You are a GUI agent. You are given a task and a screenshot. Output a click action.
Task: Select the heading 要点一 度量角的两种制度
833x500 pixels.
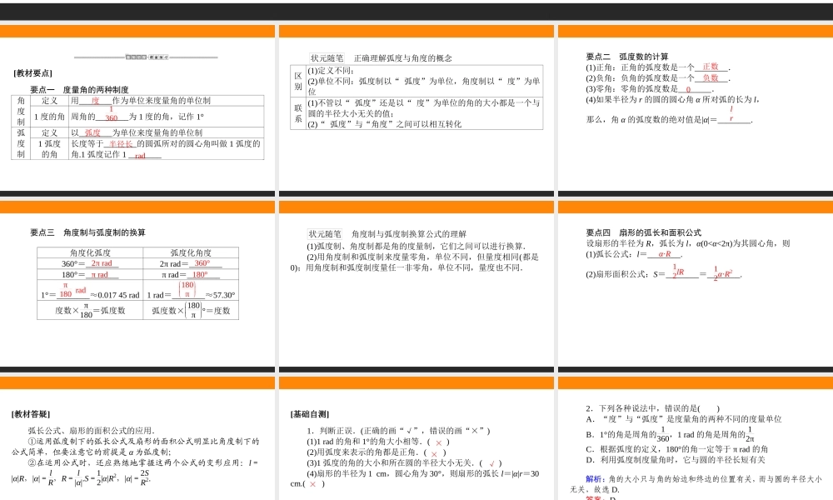point(79,90)
